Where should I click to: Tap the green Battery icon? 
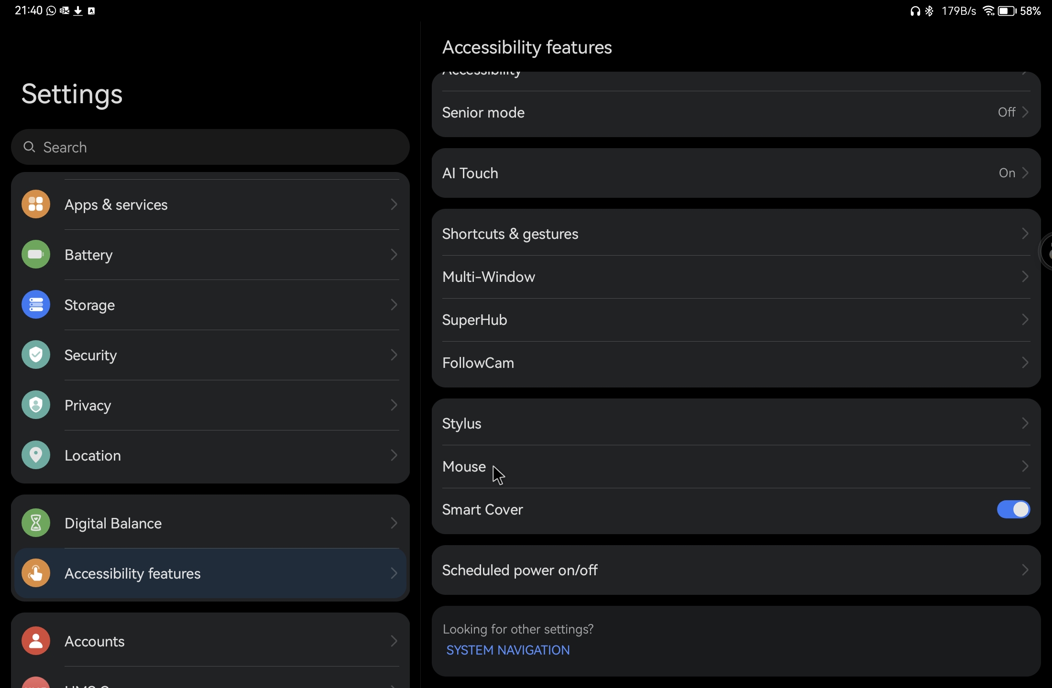click(36, 255)
